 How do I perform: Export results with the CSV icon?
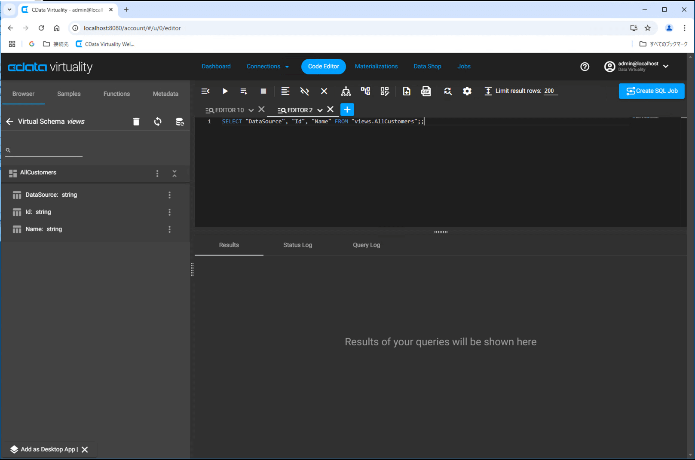426,91
